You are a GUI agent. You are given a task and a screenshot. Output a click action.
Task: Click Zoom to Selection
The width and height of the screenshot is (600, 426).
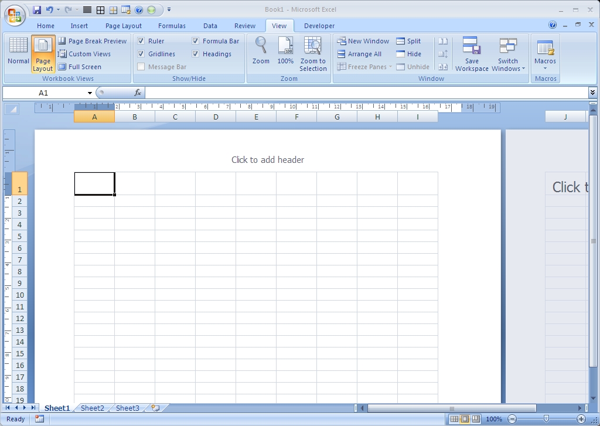(313, 54)
